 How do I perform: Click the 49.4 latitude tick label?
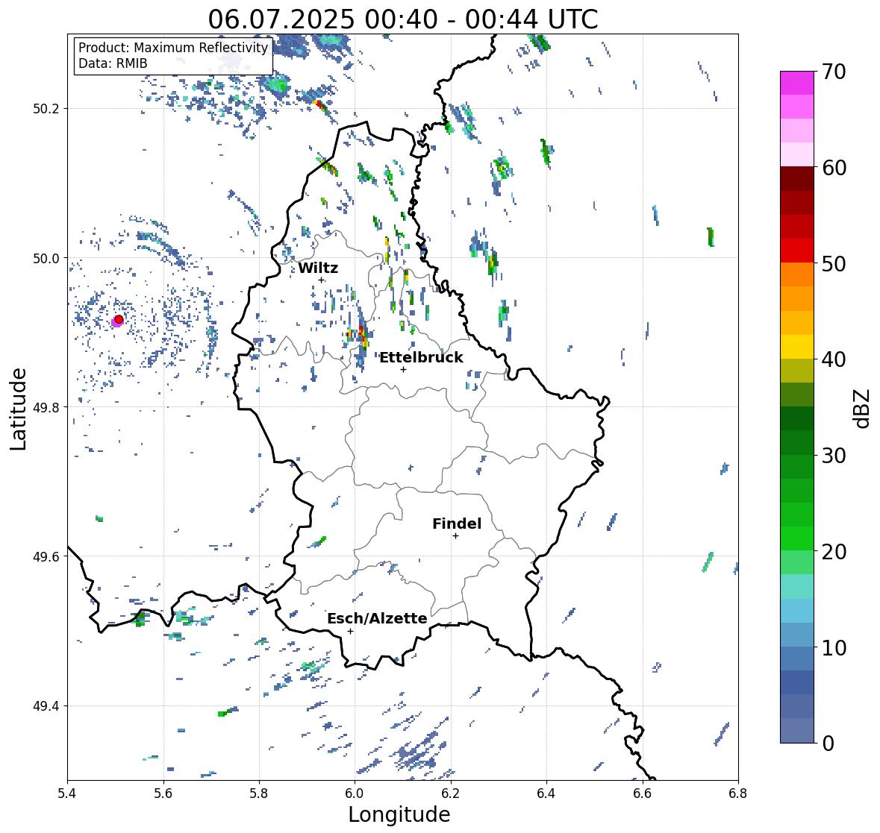[46, 706]
